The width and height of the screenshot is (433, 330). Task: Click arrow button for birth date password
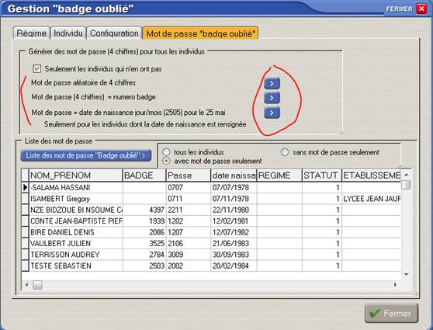coord(272,113)
